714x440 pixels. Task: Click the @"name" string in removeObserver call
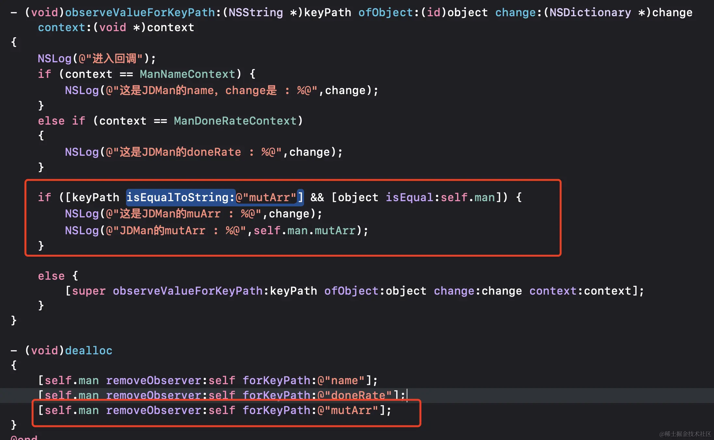click(x=341, y=380)
